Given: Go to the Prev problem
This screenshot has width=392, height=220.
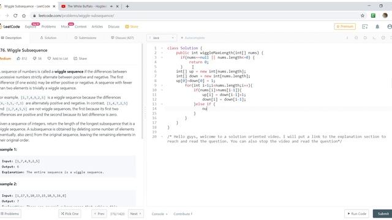Looking at the screenshot, I should (x=99, y=214).
